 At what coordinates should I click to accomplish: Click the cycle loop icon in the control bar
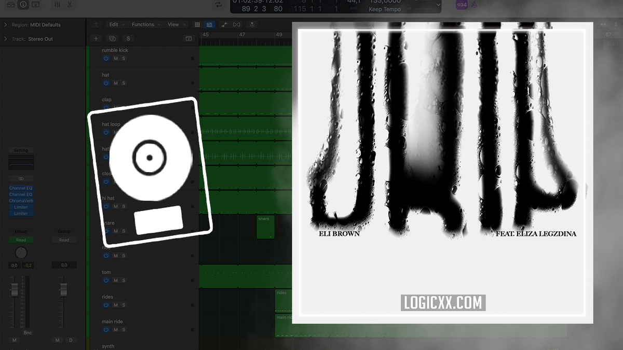(x=218, y=4)
